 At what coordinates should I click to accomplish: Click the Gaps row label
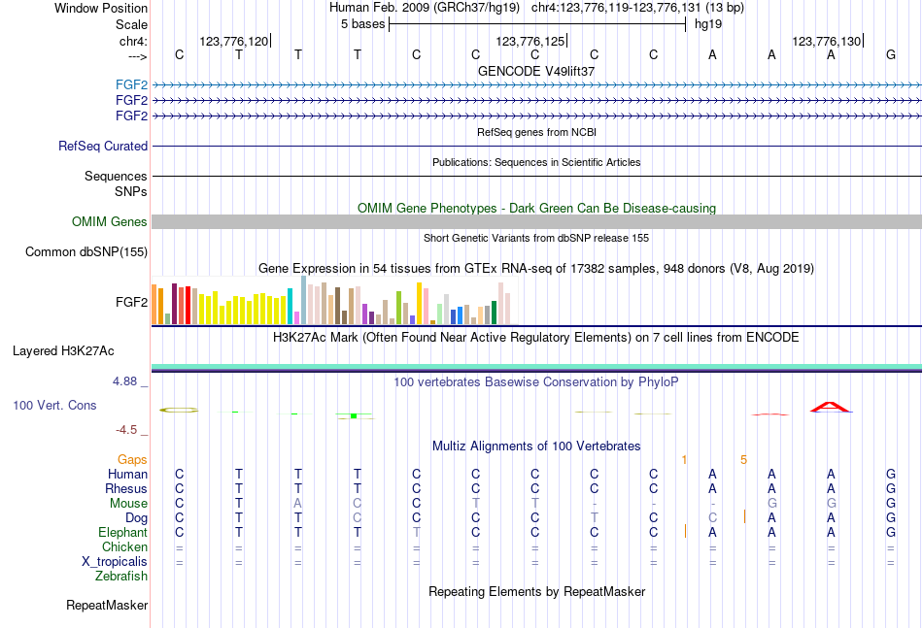(132, 460)
